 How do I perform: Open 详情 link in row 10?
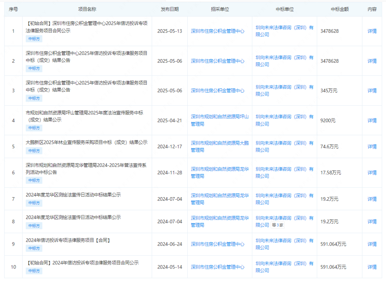(372, 267)
